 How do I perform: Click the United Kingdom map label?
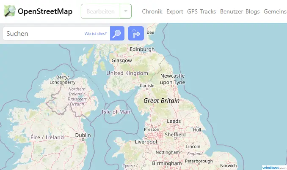pyautogui.click(x=127, y=73)
